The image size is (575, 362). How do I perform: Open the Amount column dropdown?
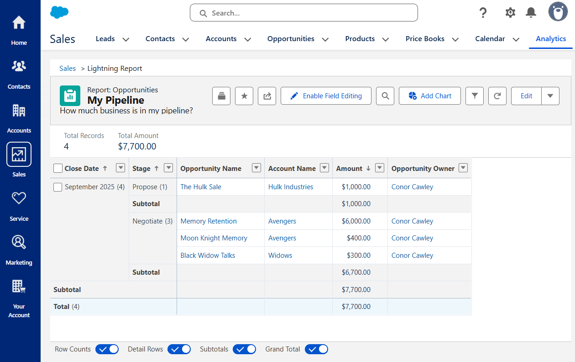pos(379,168)
